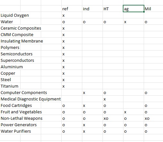The height and width of the screenshot is (142, 163).
Task: Click the x in Water's ag column
Action: 125,22
